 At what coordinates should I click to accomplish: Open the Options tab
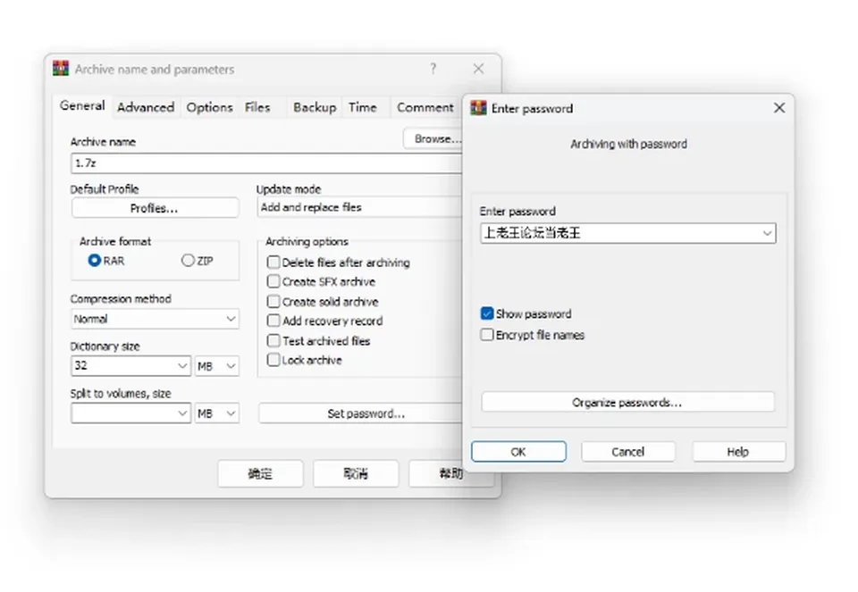[209, 107]
